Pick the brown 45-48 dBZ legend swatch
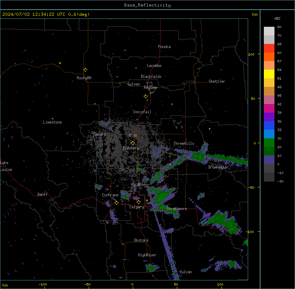This screenshot has width=295, height=289. 269,91
